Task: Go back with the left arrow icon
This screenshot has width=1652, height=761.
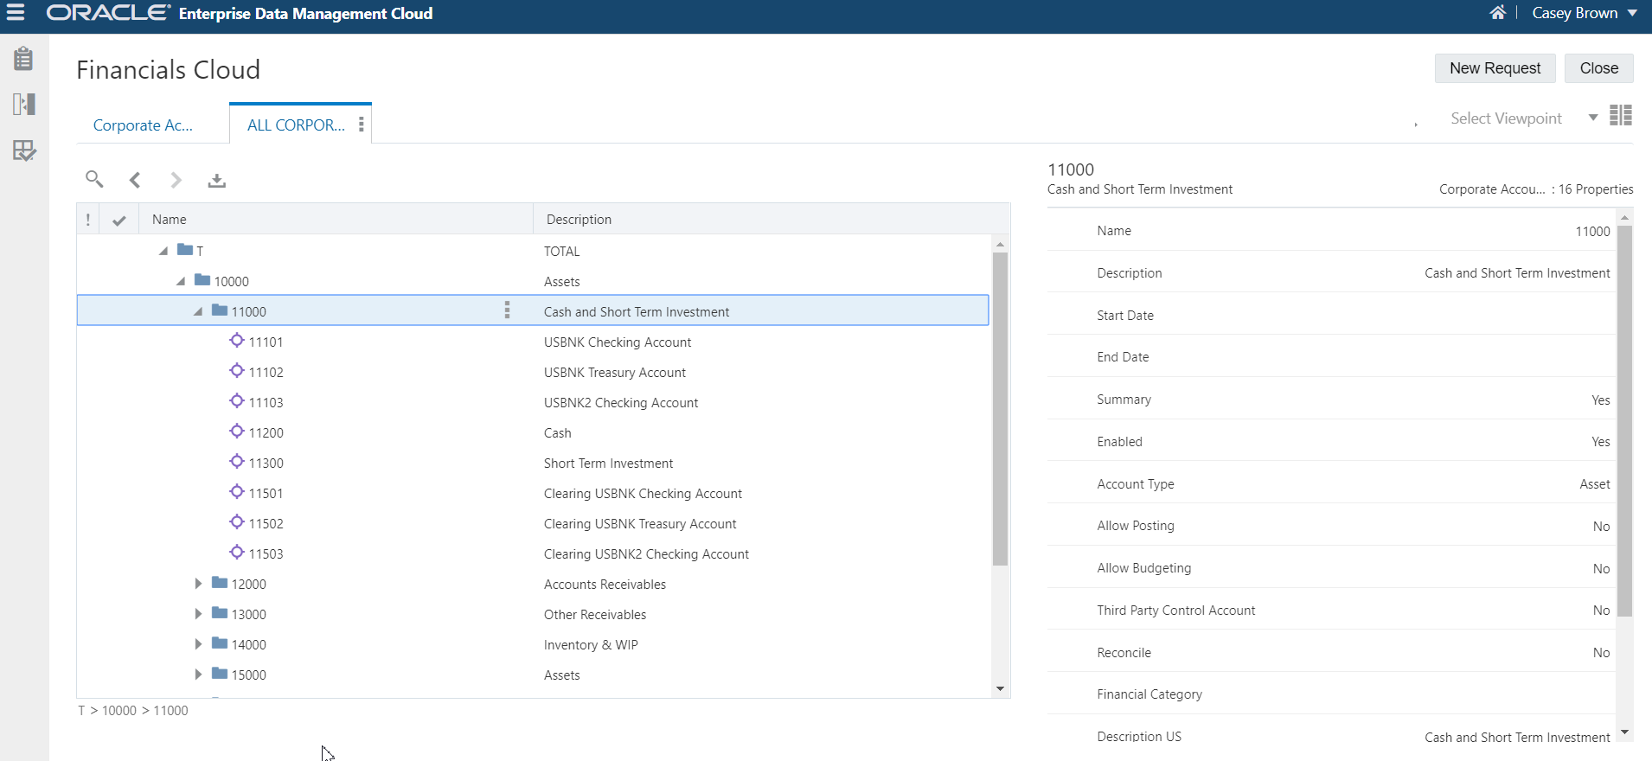Action: click(x=135, y=180)
